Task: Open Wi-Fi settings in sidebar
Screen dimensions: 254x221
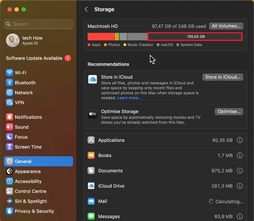Action: click(20, 73)
